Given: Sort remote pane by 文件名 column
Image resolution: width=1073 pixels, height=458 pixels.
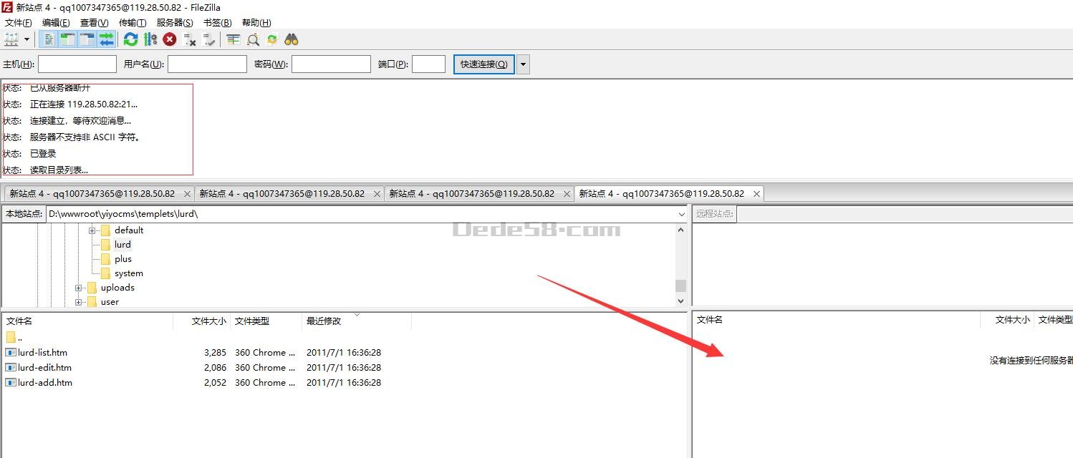Looking at the screenshot, I should tap(837, 319).
